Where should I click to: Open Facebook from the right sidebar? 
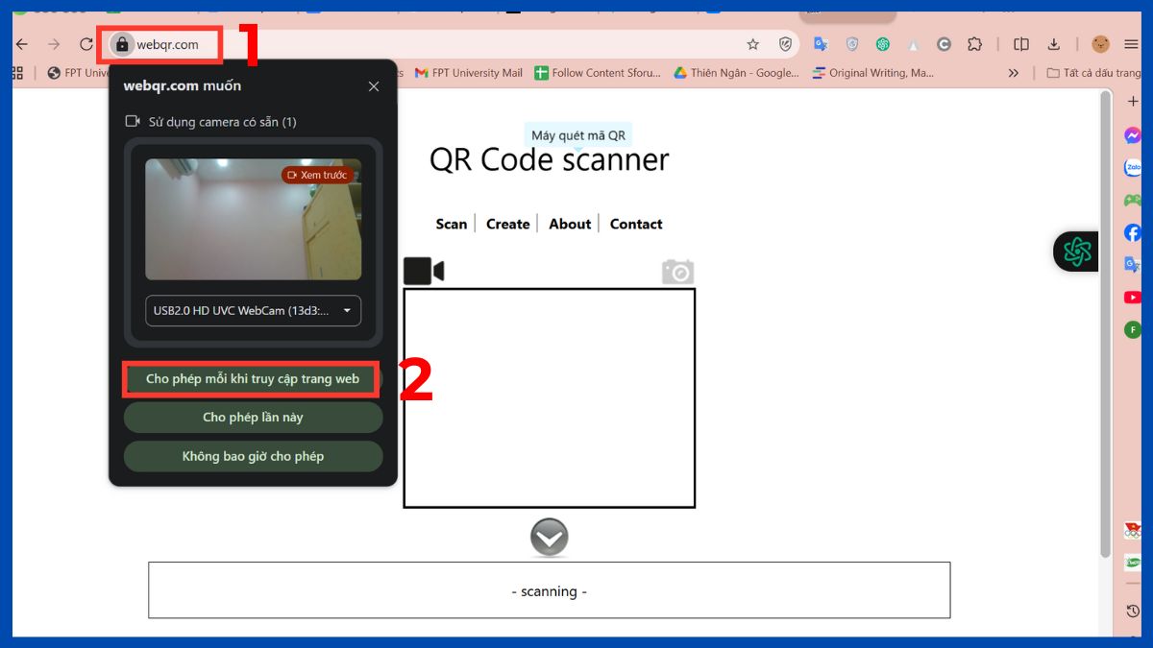click(1131, 232)
